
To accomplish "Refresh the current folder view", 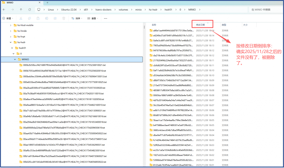I will click(29, 9).
